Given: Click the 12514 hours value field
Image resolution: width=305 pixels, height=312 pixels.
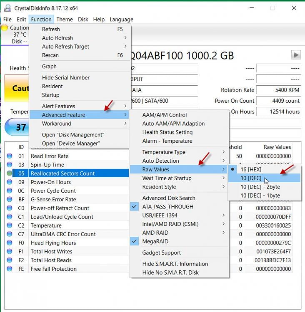Looking at the screenshot, I should point(278,111).
